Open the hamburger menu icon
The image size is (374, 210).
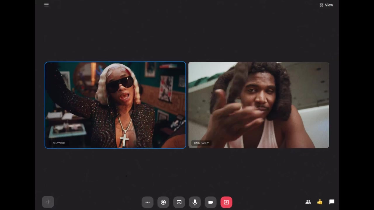click(x=46, y=5)
